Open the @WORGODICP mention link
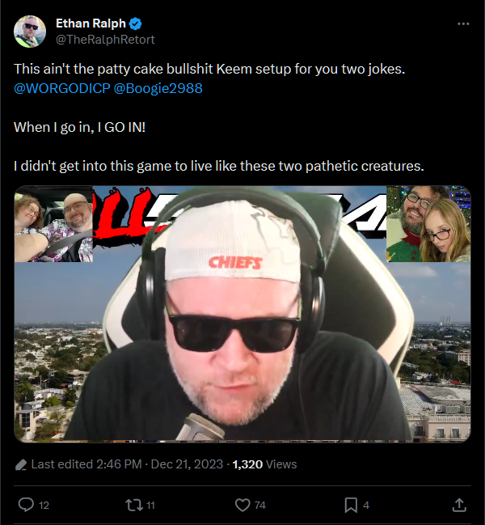 (x=62, y=88)
